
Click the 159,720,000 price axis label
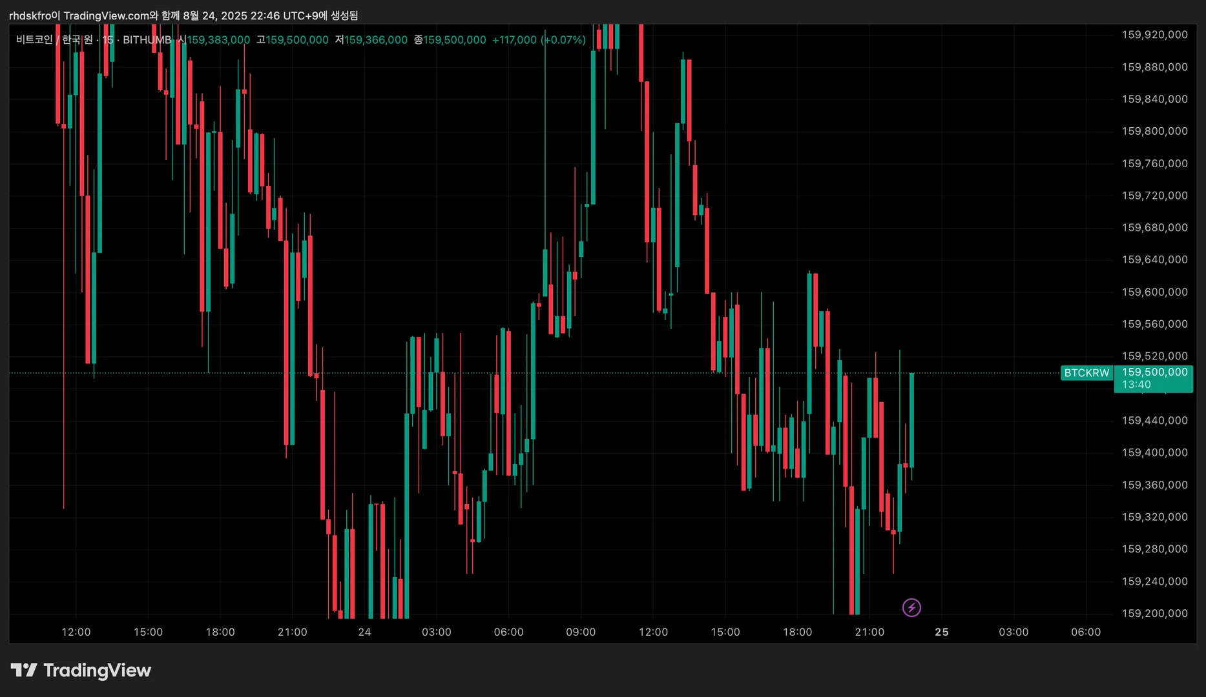point(1154,196)
